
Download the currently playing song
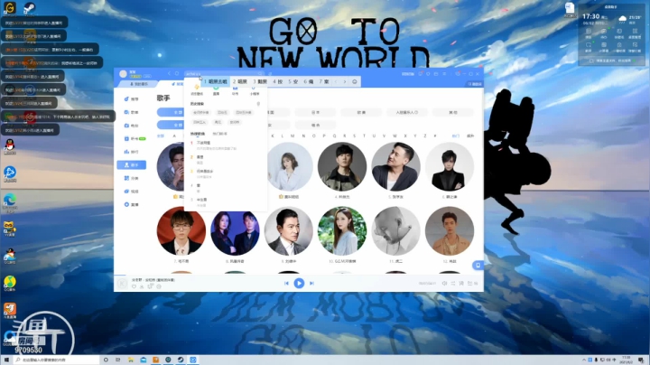point(142,286)
